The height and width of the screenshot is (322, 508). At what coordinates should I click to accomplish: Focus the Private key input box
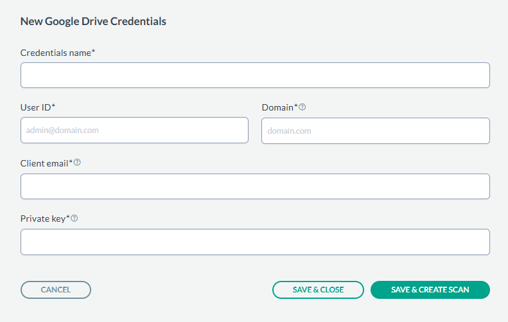[x=255, y=242]
